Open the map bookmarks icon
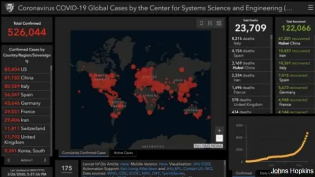This screenshot has height=177, width=315. [x=201, y=23]
